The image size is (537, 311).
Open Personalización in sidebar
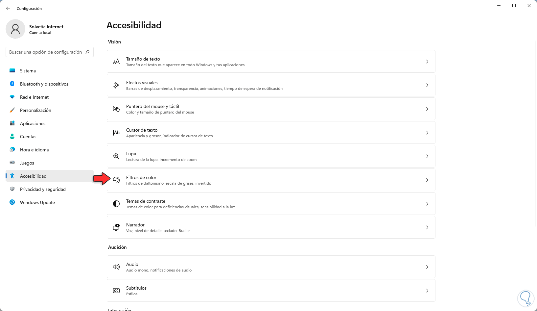click(x=35, y=110)
